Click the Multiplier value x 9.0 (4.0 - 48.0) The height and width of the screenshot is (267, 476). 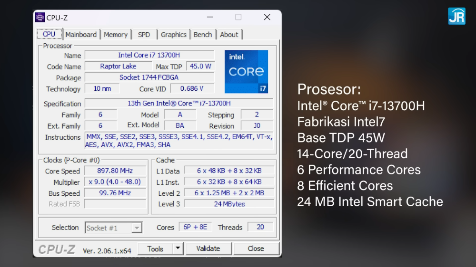[x=115, y=182]
